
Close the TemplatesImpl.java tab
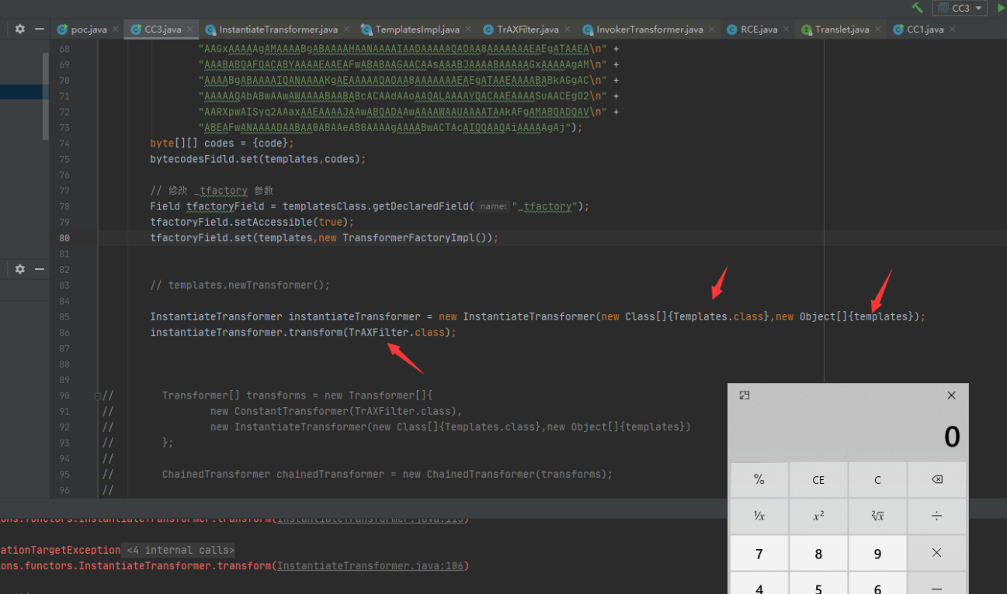coord(468,29)
